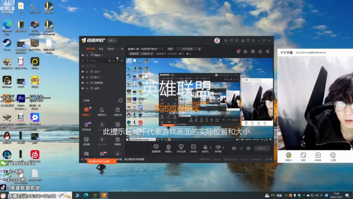Viewport: 353px width, 199px height.
Task: Open 弹幕秀 tool in toolbox
Action: pos(117,141)
